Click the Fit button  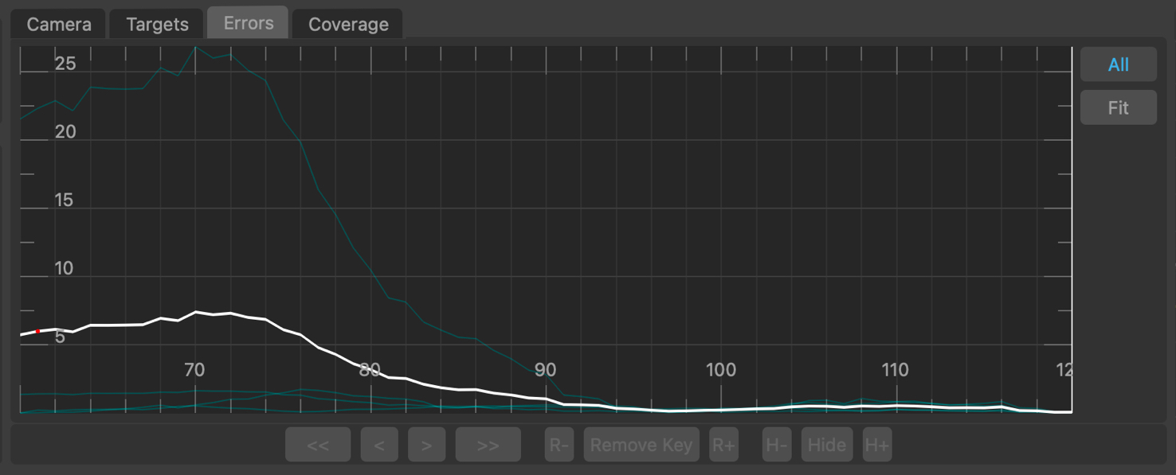click(1118, 107)
